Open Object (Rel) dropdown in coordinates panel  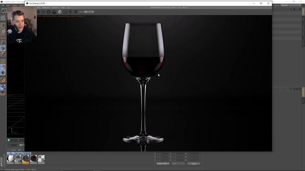[163, 163]
